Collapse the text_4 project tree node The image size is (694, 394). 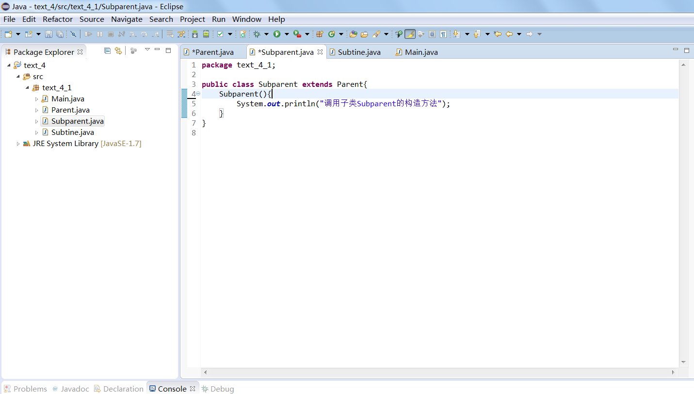[x=9, y=65]
